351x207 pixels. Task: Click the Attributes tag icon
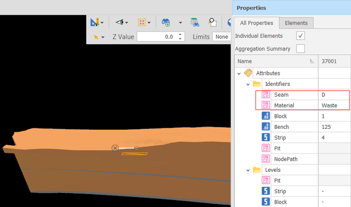point(248,73)
